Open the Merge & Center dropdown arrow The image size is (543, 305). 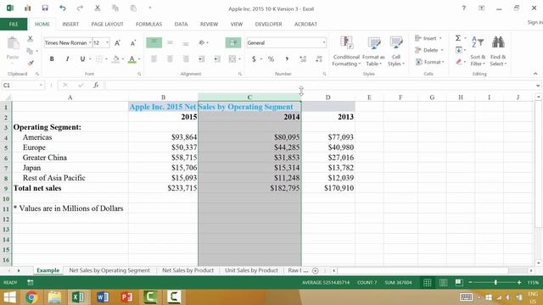239,59
